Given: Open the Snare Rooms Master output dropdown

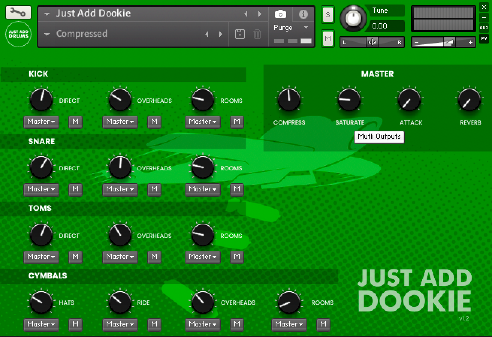Looking at the screenshot, I should pyautogui.click(x=203, y=189).
